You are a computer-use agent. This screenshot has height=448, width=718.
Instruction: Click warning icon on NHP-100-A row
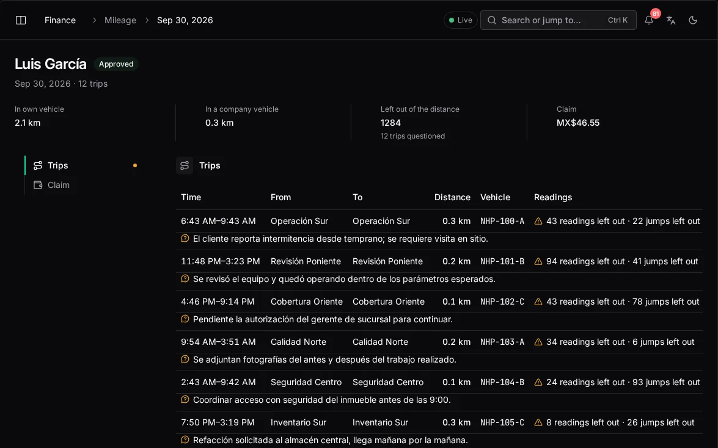538,221
